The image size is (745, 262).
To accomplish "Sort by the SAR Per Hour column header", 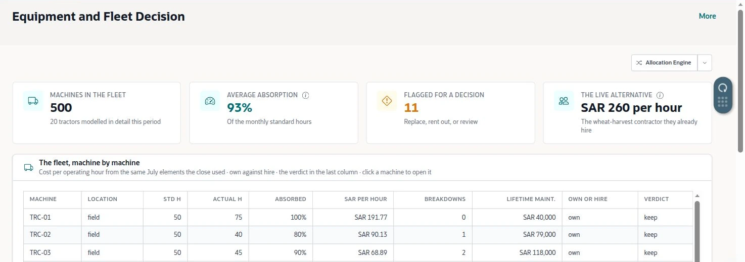I will [353, 199].
